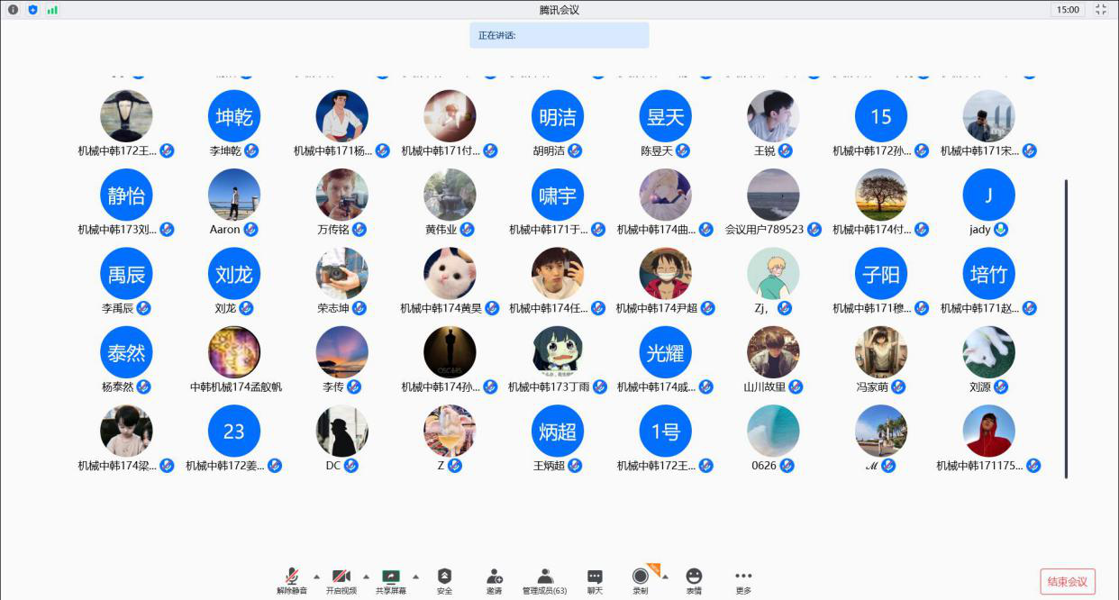Viewport: 1119px width, 600px height.
Task: Open the 安全 security settings
Action: 444,577
